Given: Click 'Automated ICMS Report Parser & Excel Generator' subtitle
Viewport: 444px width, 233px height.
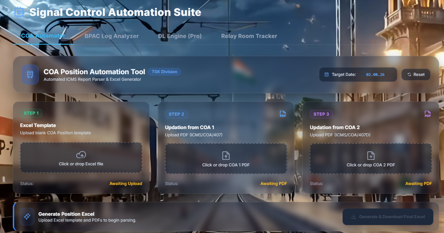Looking at the screenshot, I should tap(92, 79).
